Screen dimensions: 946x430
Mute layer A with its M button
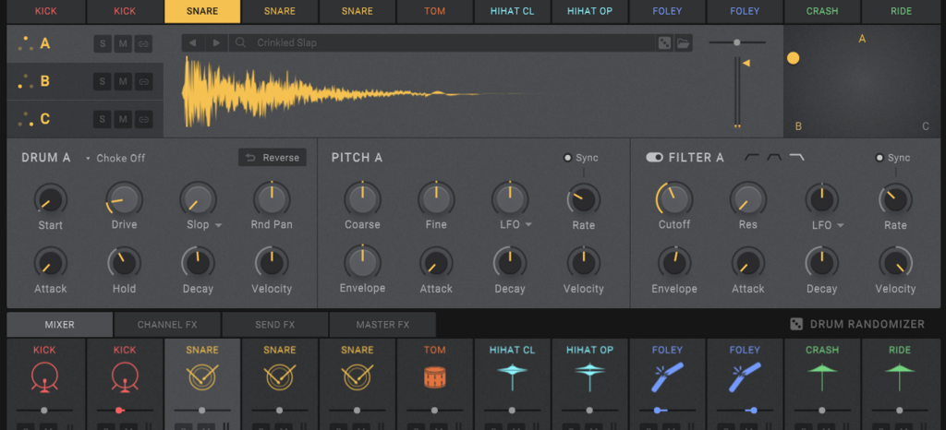(123, 44)
